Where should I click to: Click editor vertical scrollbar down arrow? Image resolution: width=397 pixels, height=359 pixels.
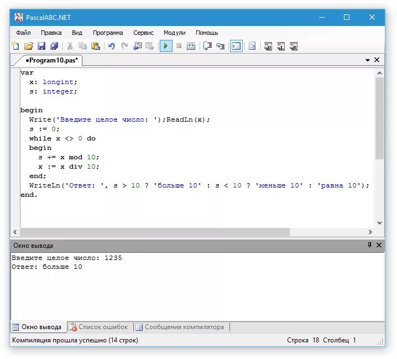[379, 223]
